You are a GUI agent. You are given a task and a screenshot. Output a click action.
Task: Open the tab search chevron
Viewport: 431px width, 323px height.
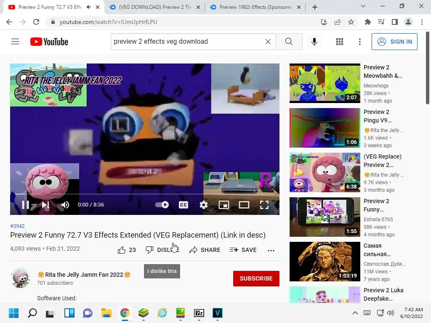(363, 6)
